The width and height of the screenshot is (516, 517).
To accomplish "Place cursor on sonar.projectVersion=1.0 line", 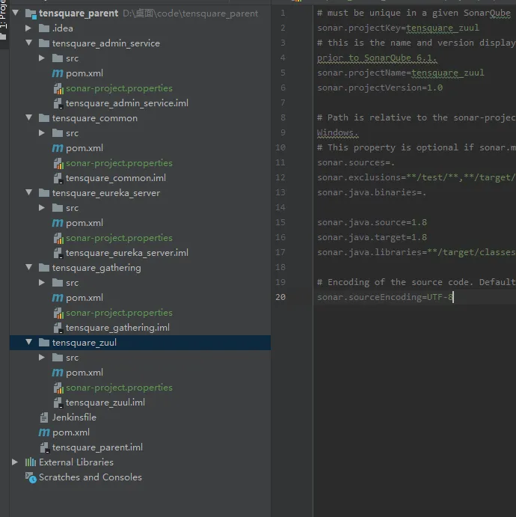I will pos(380,88).
